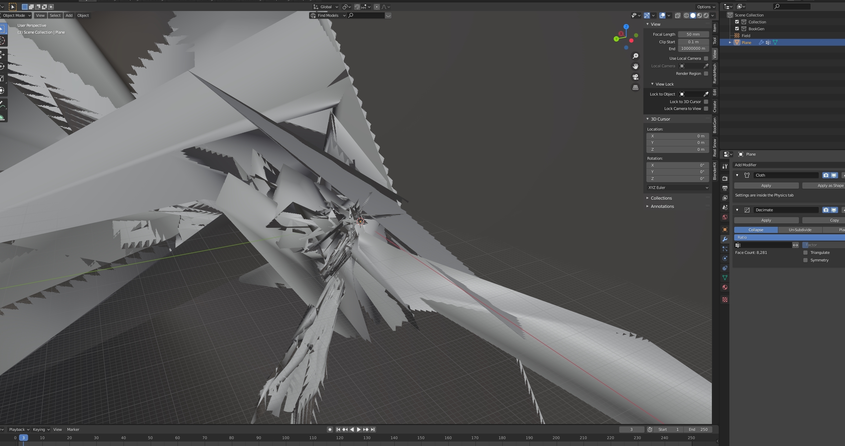Switch perspective/orthographic grid icon

[635, 88]
